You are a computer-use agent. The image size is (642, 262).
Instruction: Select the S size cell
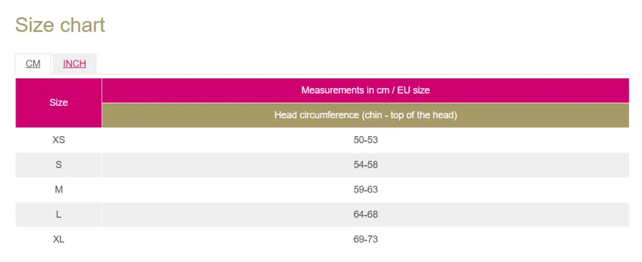tap(58, 165)
